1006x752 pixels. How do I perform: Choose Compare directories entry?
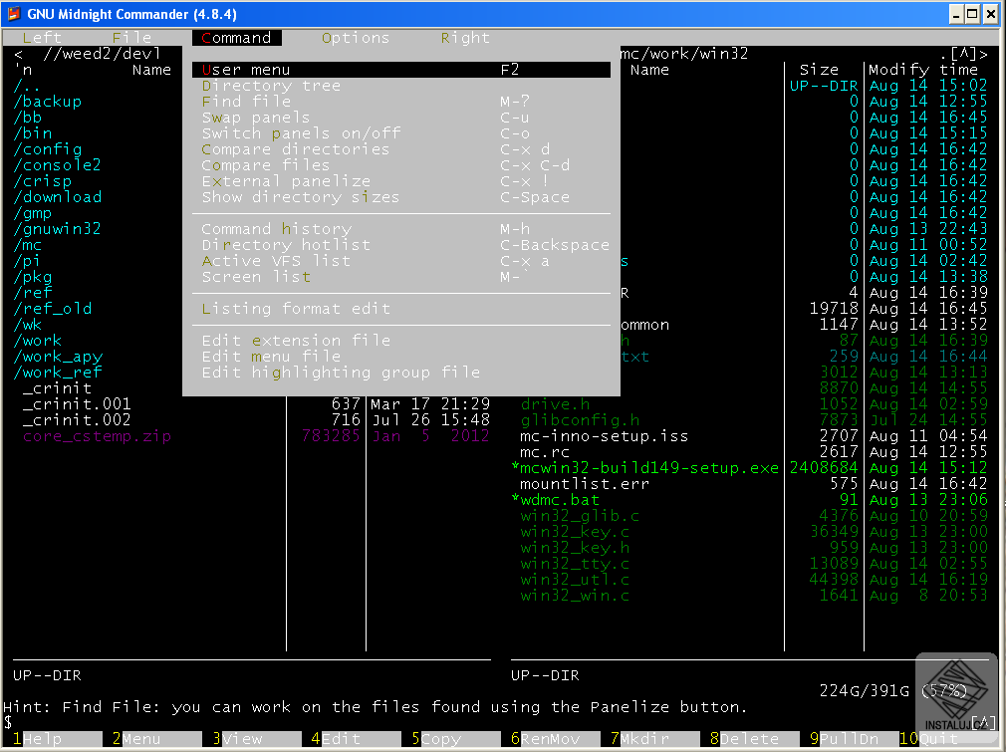(295, 149)
